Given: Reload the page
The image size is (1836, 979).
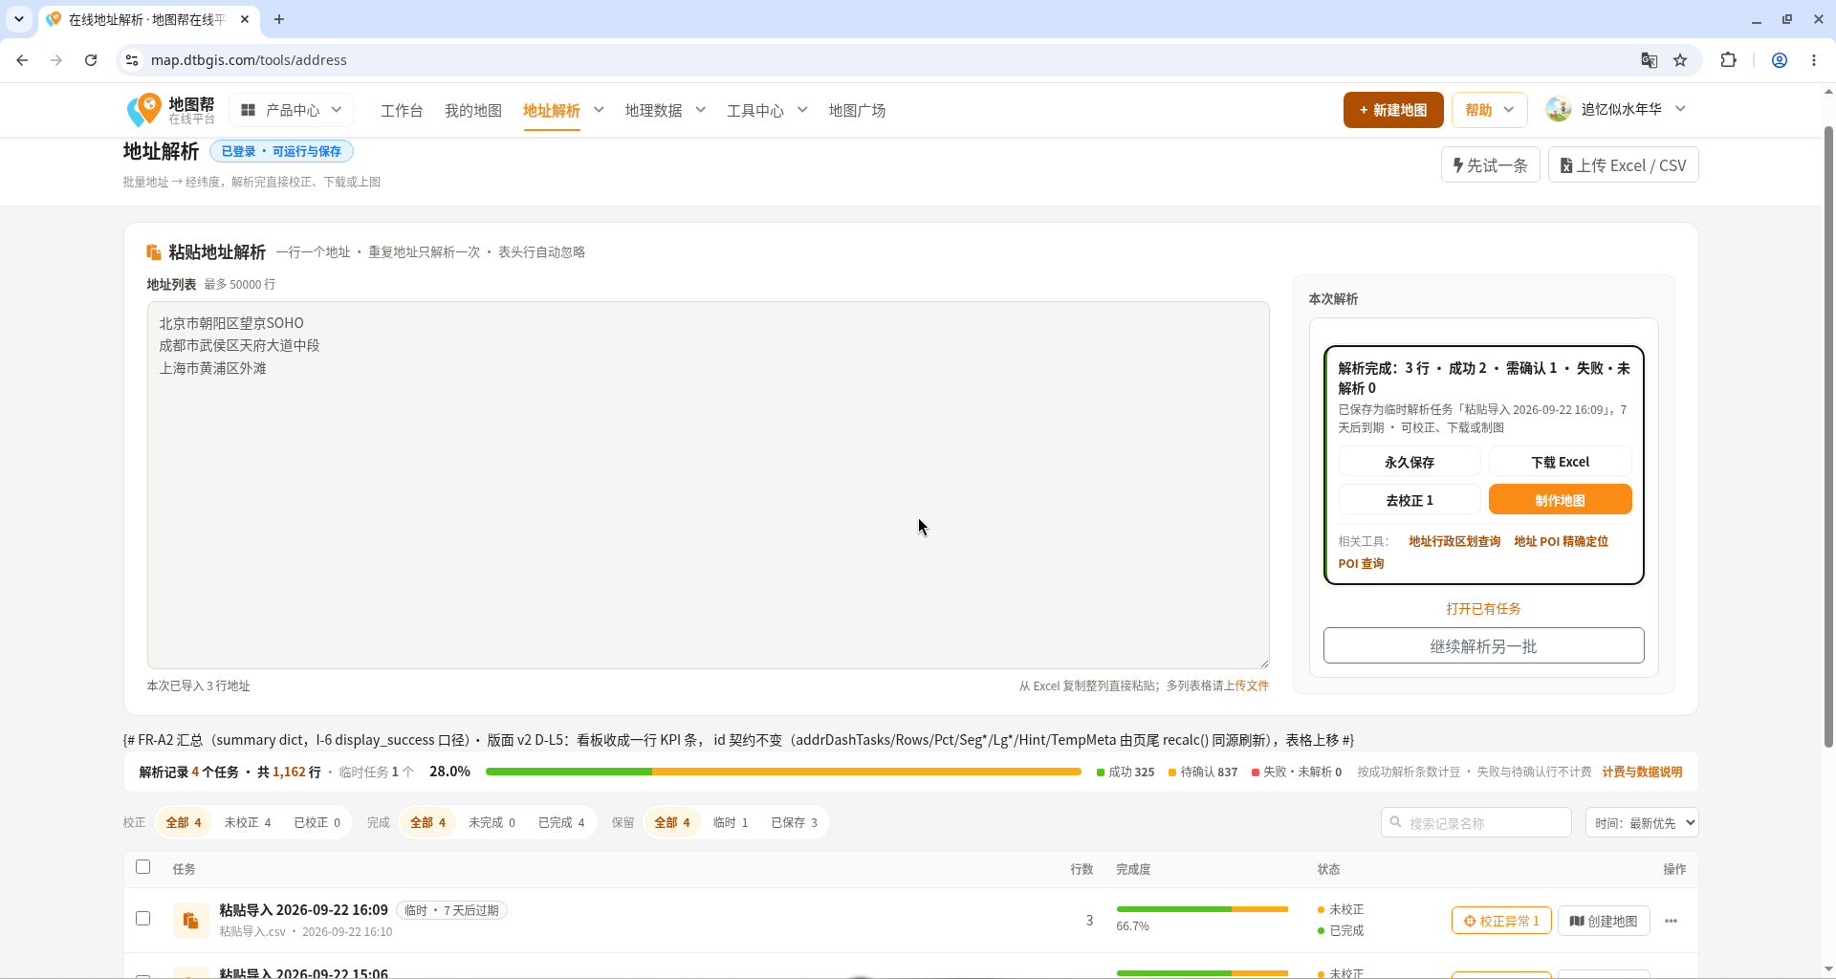Looking at the screenshot, I should [x=91, y=60].
